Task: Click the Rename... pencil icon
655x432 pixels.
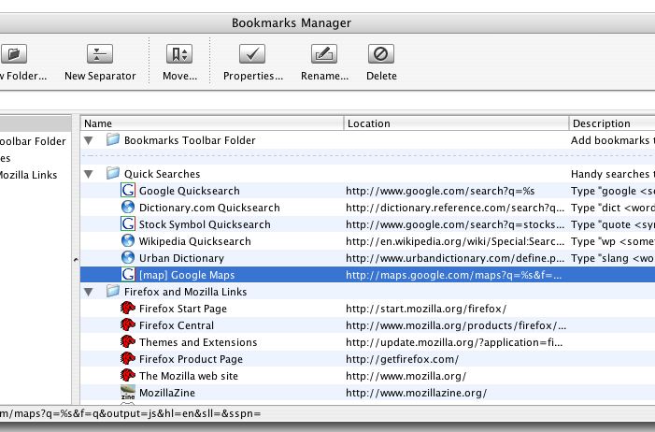Action: (x=324, y=54)
